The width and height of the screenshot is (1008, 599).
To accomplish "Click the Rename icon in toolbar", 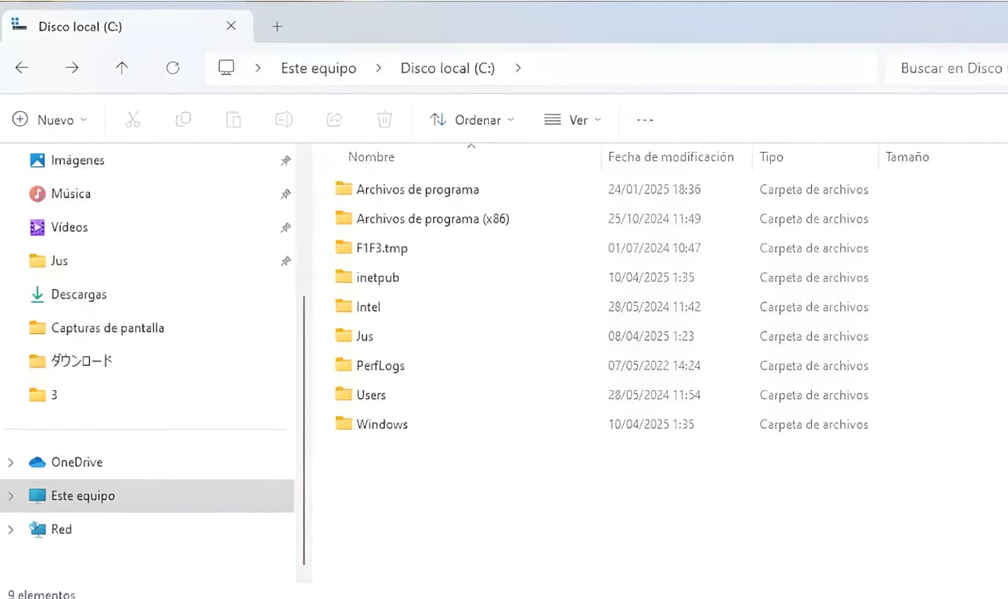I will [x=283, y=120].
